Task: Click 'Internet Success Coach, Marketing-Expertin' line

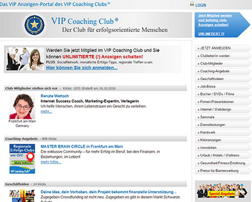Action: tap(90, 101)
